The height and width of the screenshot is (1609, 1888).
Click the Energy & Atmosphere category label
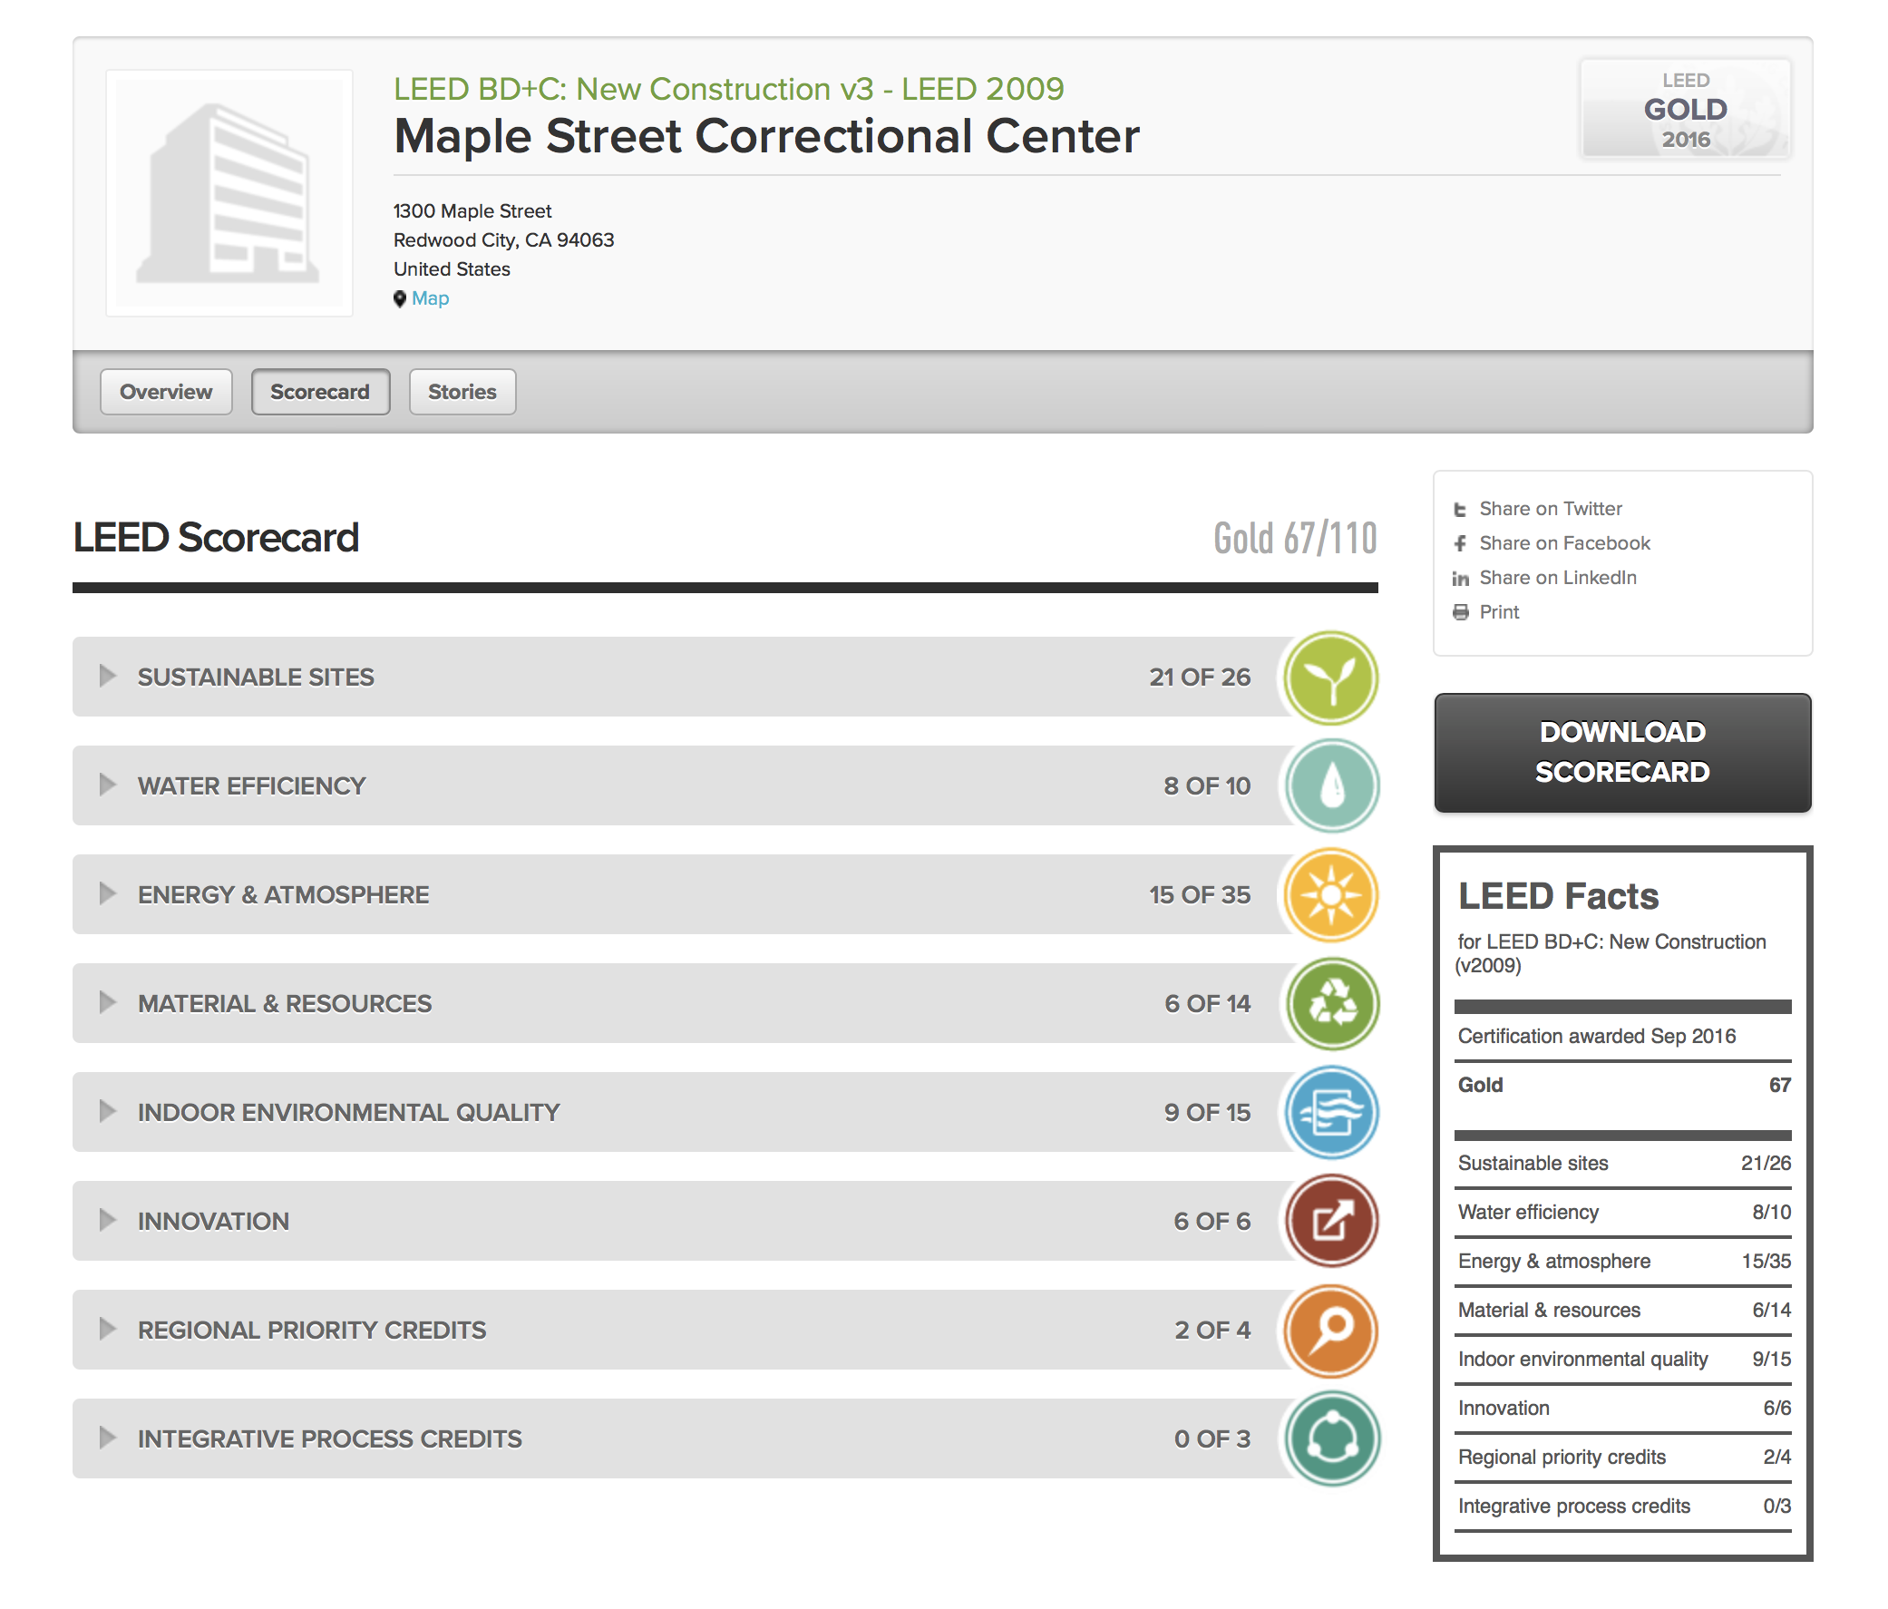click(x=284, y=895)
